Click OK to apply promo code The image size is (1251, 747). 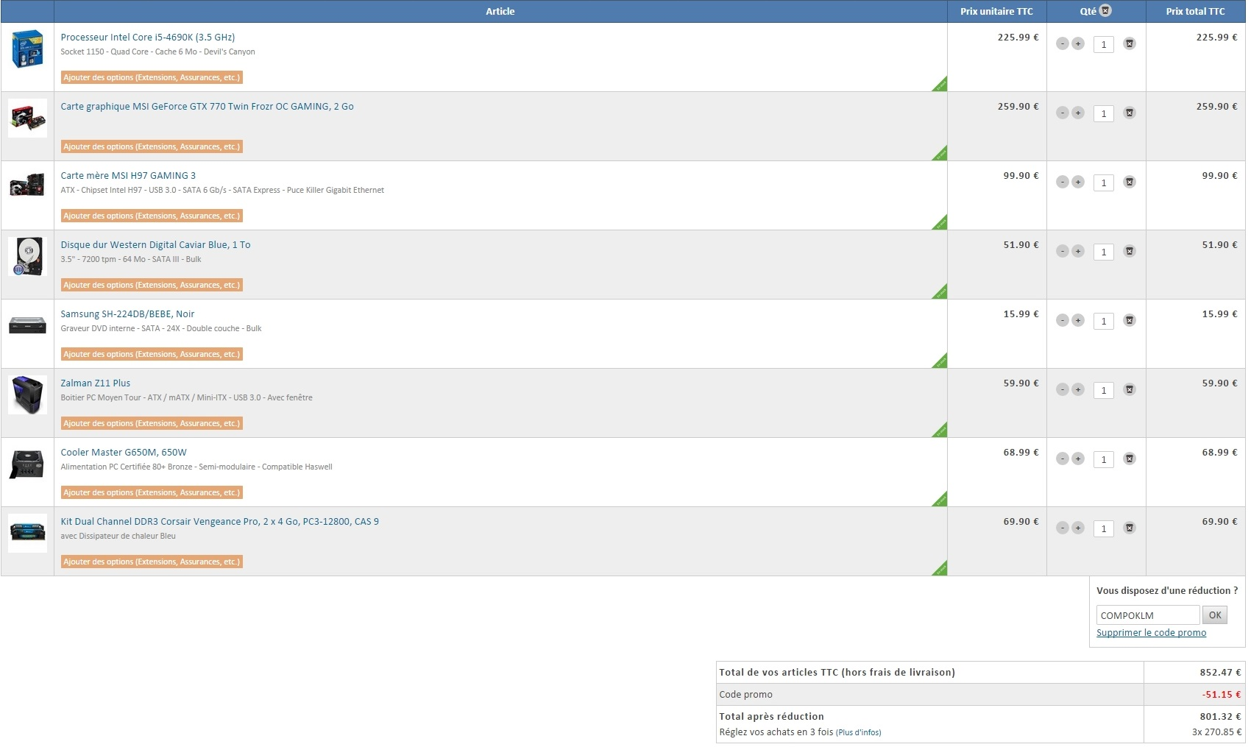1215,615
